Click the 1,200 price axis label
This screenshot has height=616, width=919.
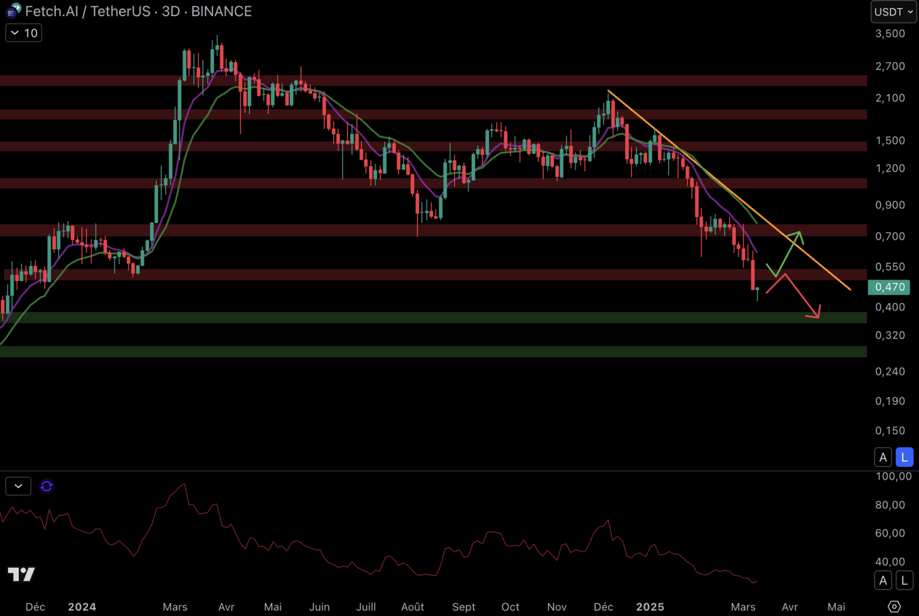pos(890,168)
